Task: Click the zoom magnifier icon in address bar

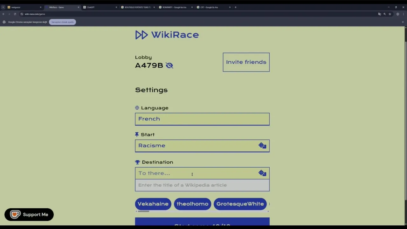Action: pos(384,14)
